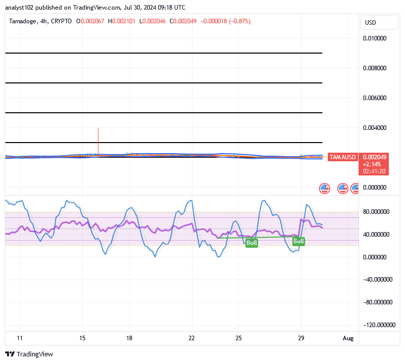
Task: Click the low value L0.002046
Action: coord(153,21)
